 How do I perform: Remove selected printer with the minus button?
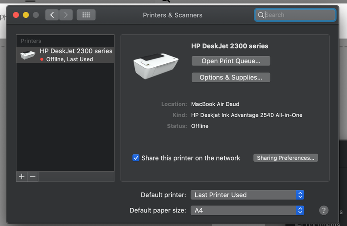33,177
